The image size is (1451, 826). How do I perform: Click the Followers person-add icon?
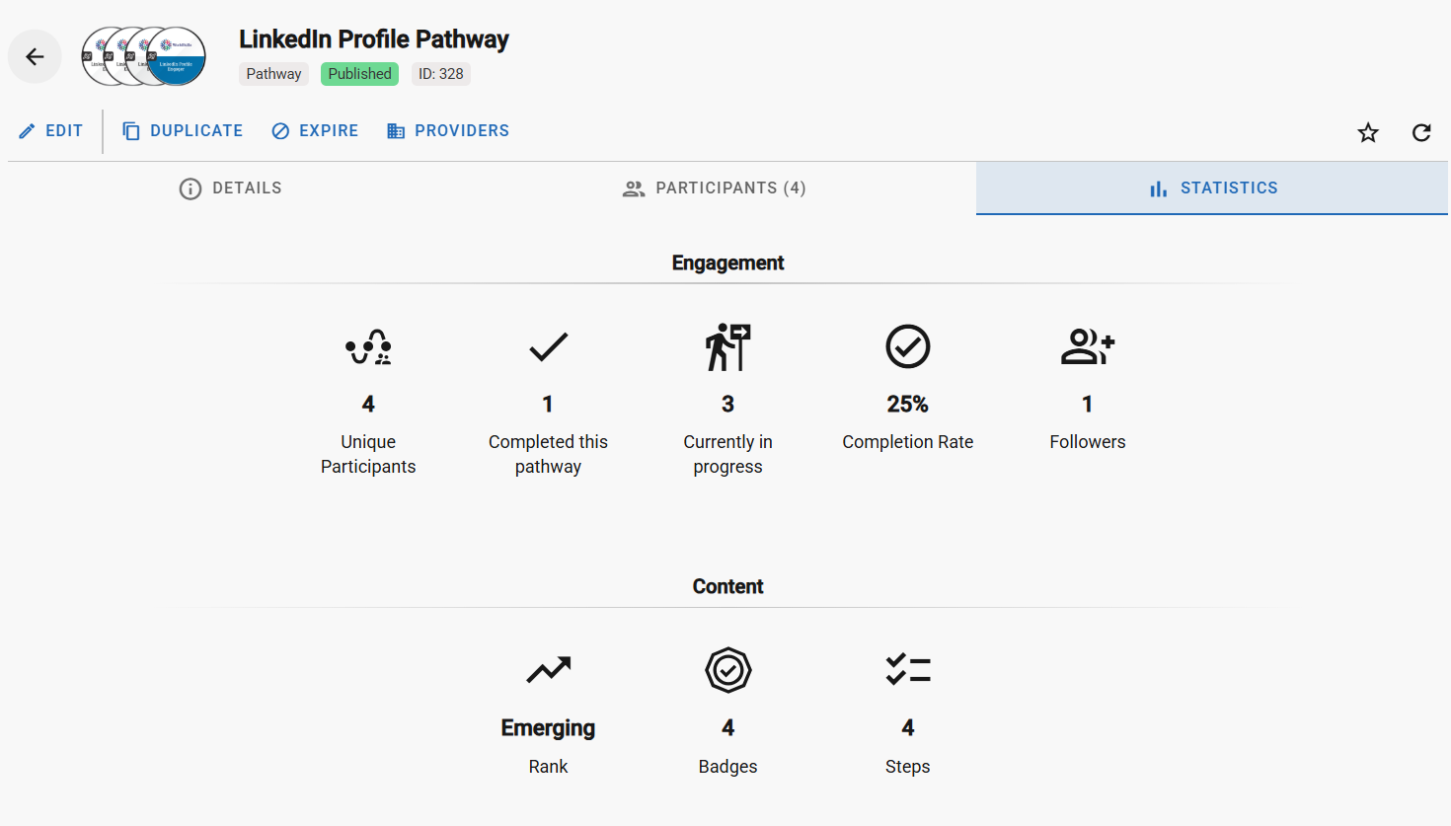point(1087,347)
